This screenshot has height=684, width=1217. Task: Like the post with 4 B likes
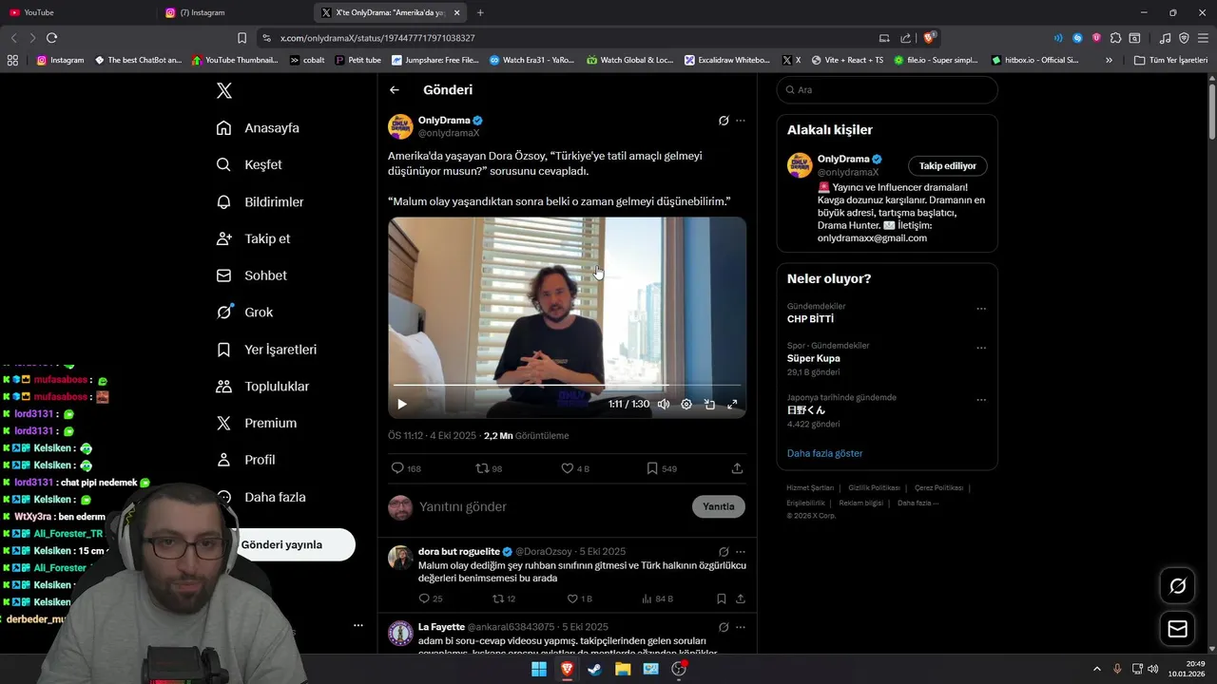(575, 468)
